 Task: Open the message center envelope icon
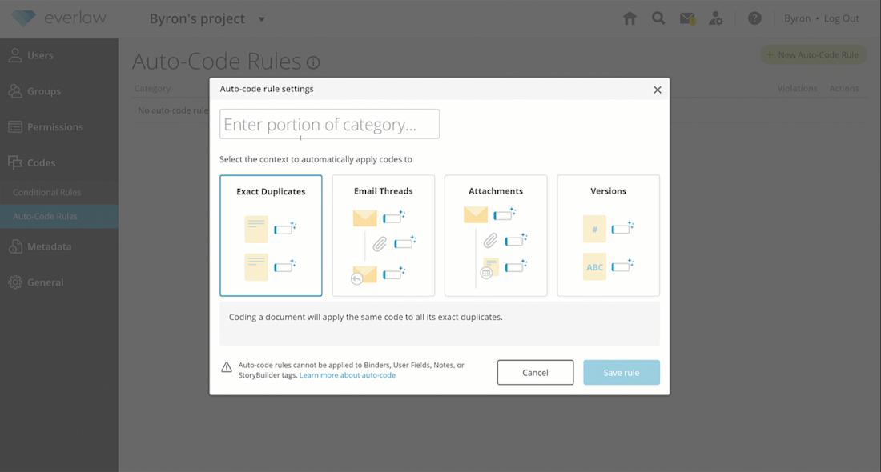[688, 18]
